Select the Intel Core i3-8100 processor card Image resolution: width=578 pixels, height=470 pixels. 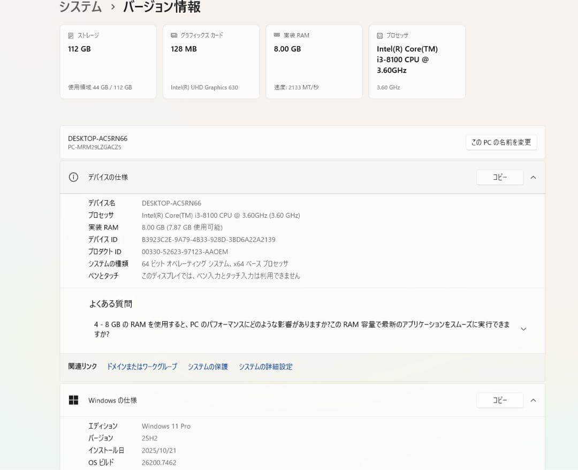pos(417,61)
